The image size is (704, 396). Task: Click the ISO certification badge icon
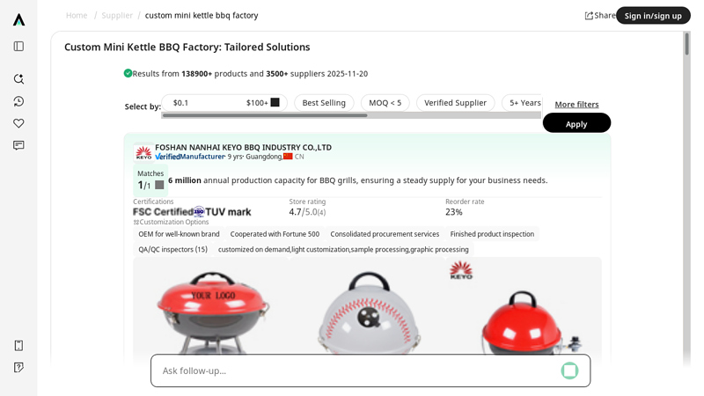pos(199,211)
